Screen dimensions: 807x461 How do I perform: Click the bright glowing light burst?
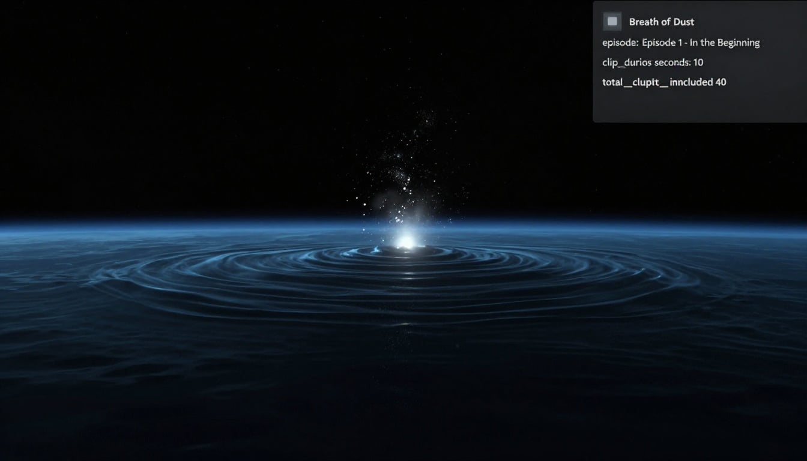coord(405,240)
